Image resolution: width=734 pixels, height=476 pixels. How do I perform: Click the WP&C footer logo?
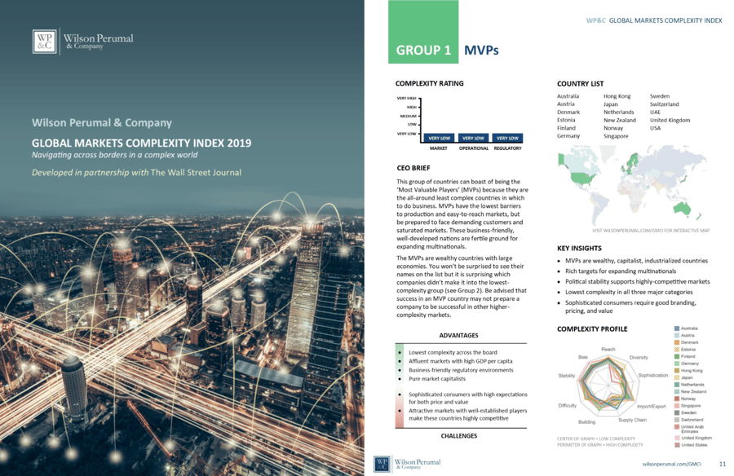382,464
